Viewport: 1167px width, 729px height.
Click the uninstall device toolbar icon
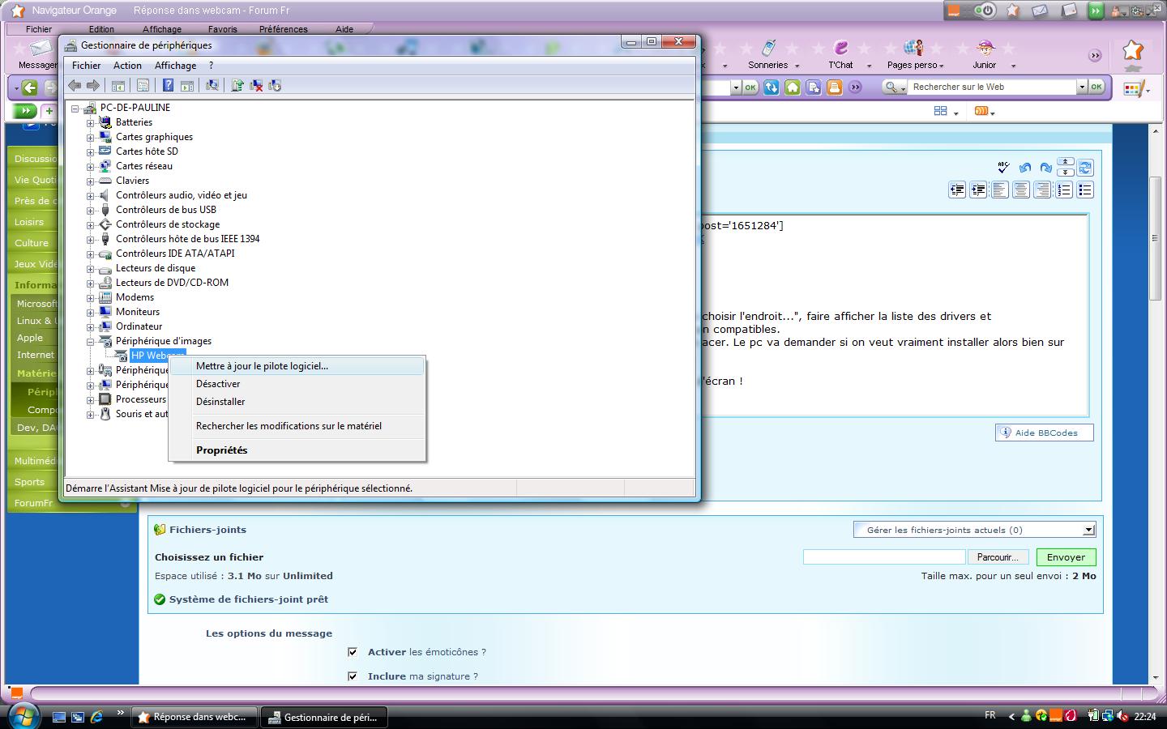(x=256, y=86)
